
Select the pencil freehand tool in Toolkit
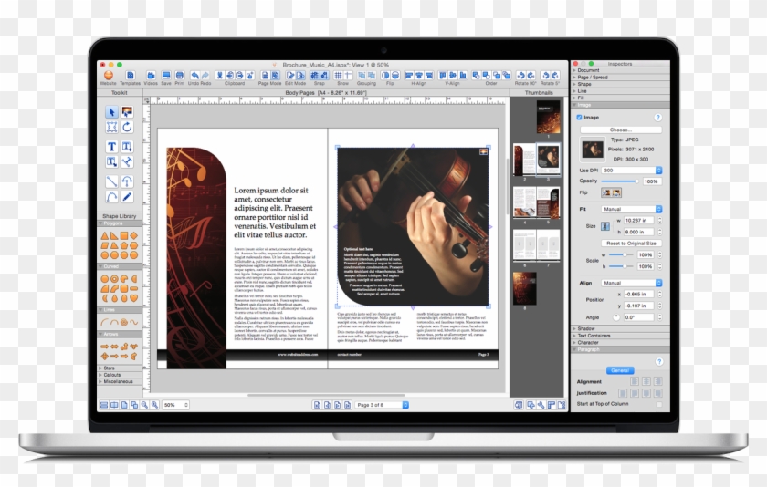127,197
